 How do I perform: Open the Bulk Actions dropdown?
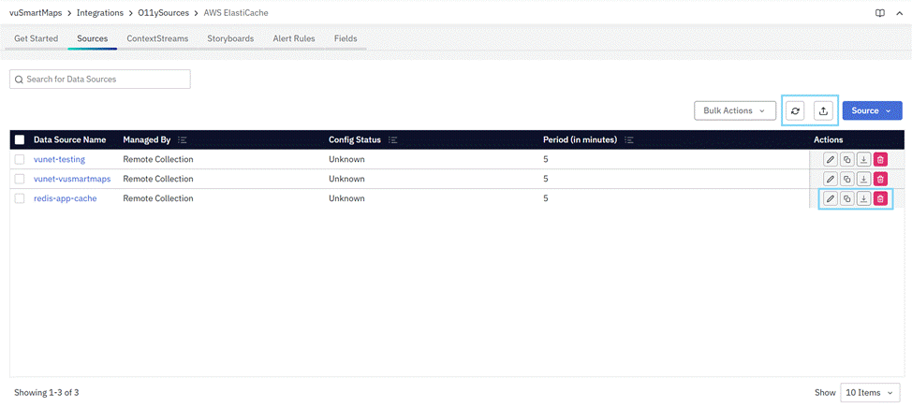coord(734,110)
